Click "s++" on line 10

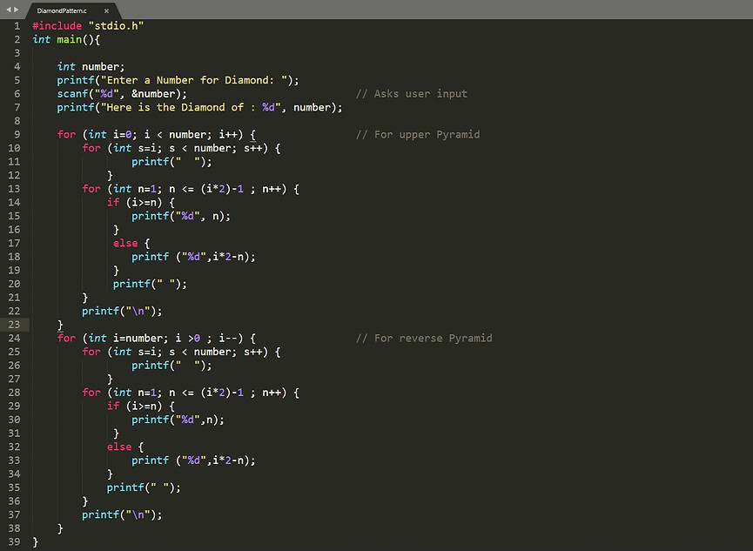(x=253, y=148)
